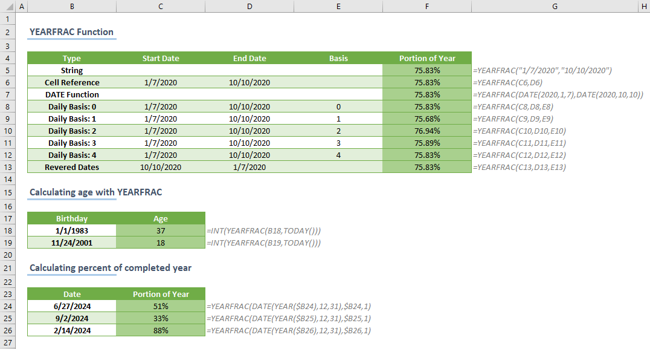
Task: Click the 76.94% result cell
Action: tap(427, 131)
